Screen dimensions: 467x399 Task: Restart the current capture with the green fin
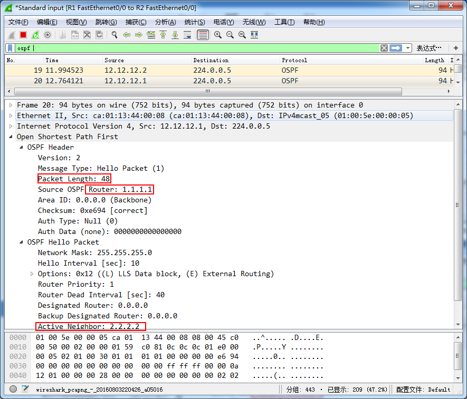pos(35,35)
